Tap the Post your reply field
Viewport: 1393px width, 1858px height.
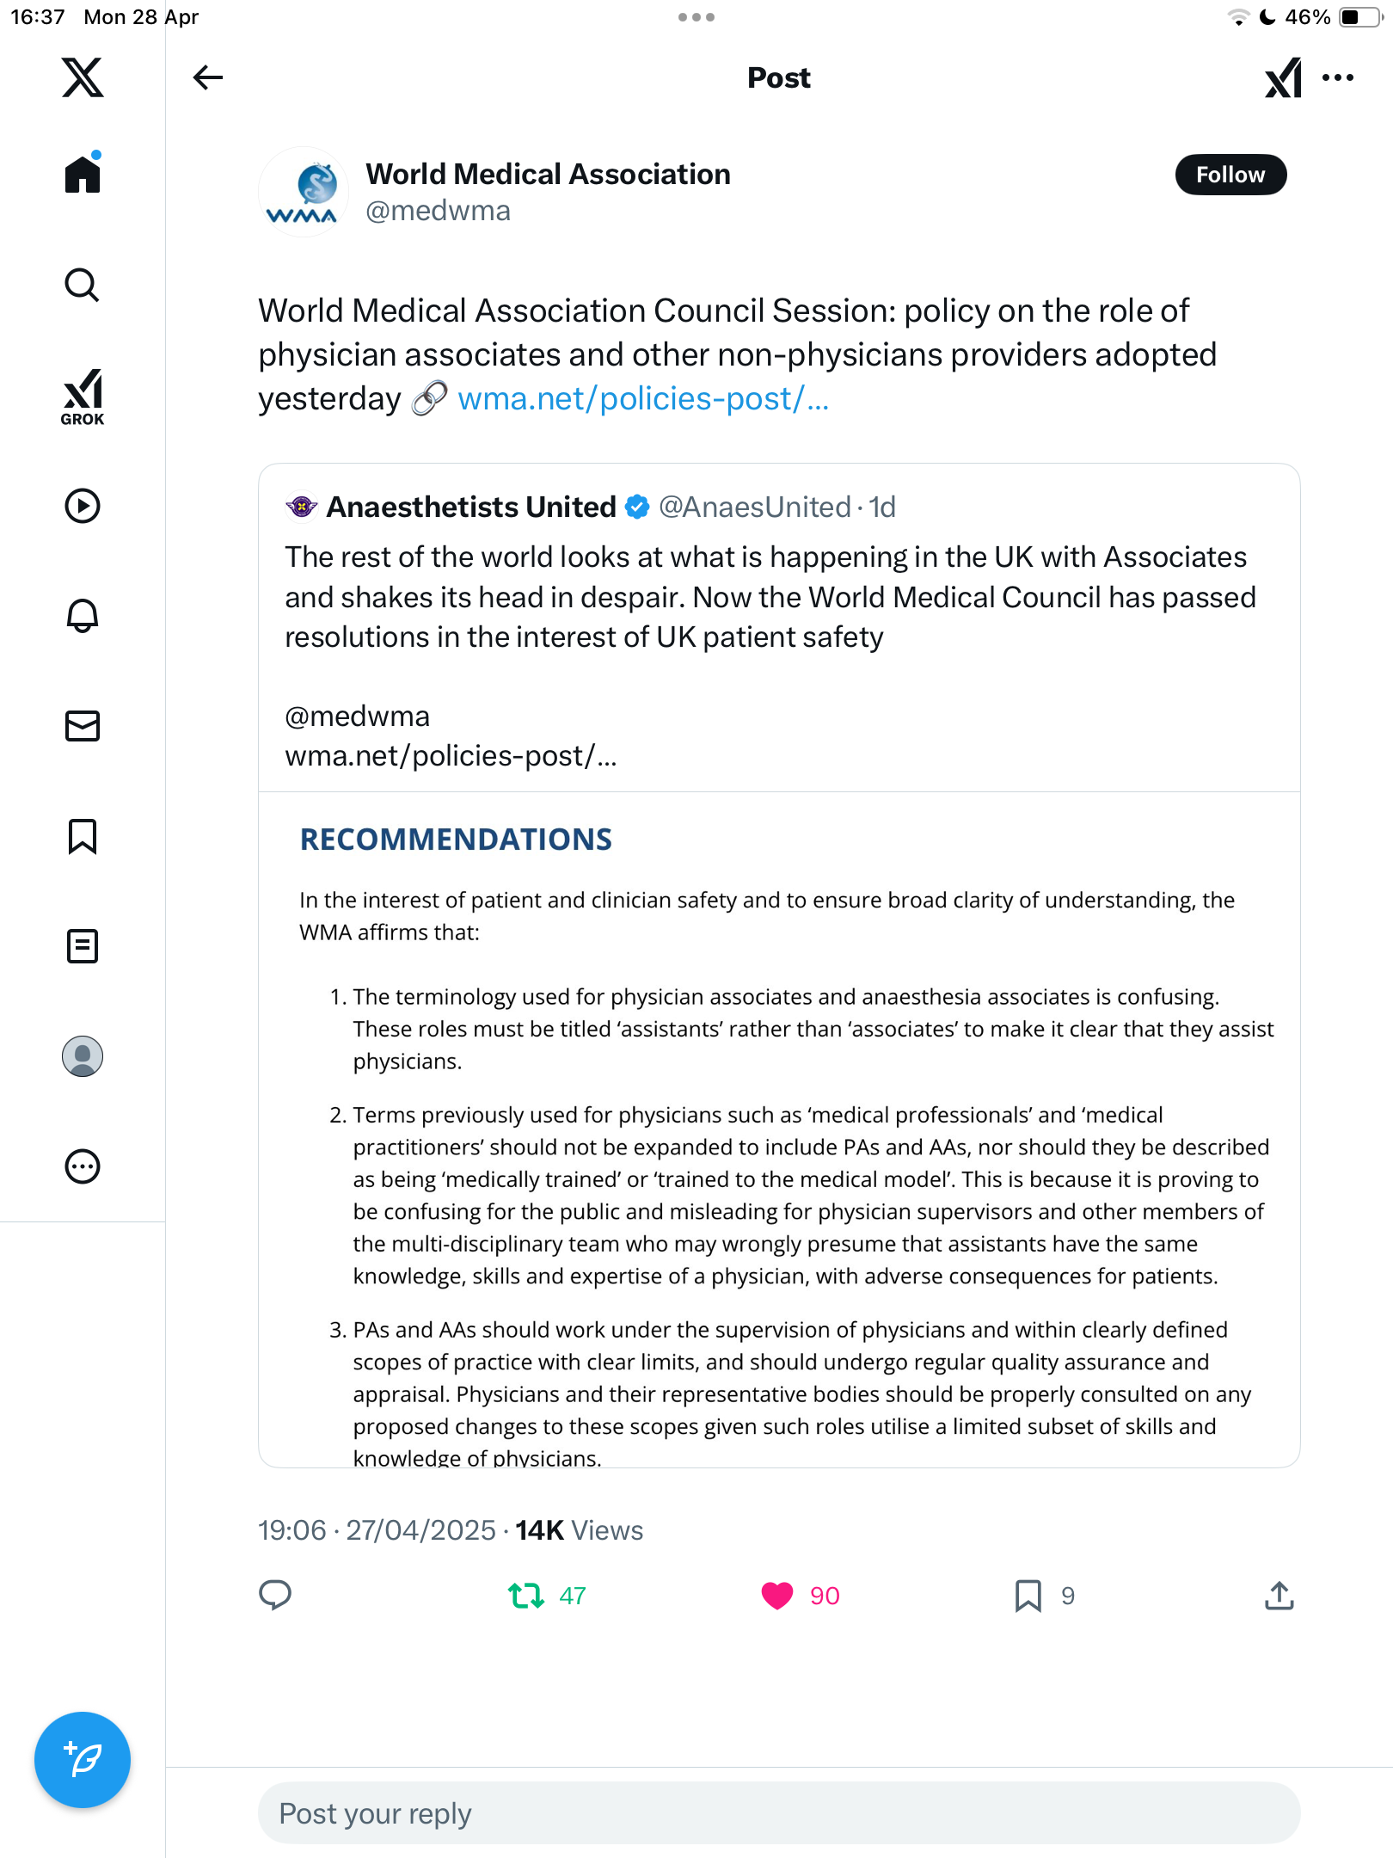[x=779, y=1813]
